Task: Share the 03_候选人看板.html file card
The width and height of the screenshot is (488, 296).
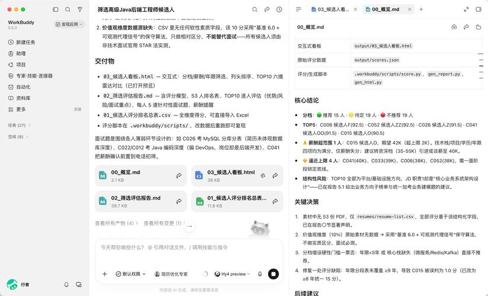Action: pos(275,176)
